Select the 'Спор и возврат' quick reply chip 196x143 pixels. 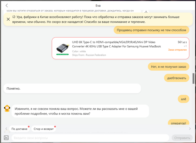pos(44,129)
